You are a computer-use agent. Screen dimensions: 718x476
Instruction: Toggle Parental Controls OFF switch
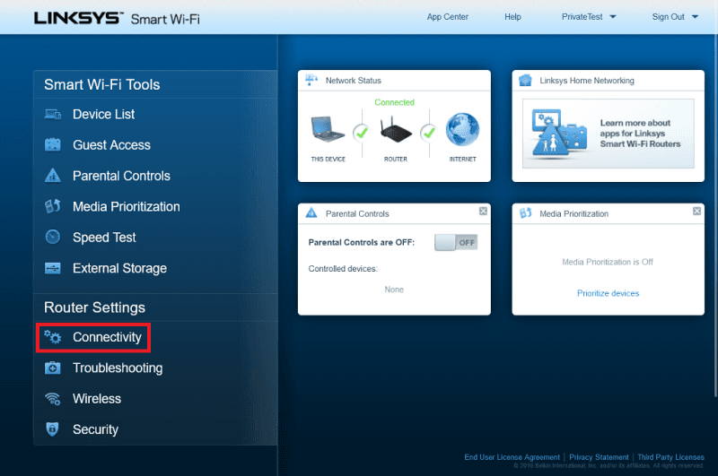point(456,243)
